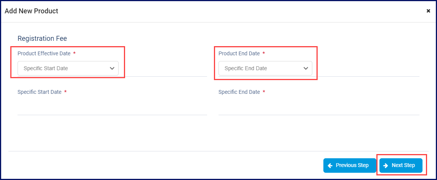Proceed with the Next Step button

(x=401, y=166)
